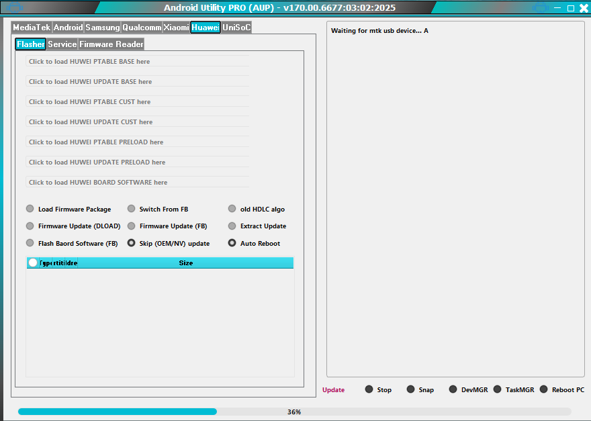Open the Service tab
The height and width of the screenshot is (421, 591).
[x=62, y=44]
